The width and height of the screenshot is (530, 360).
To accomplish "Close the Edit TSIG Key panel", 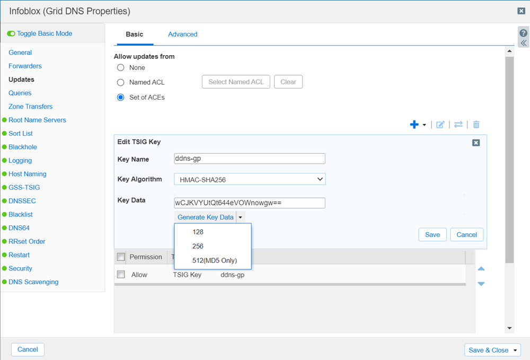I will [x=476, y=143].
